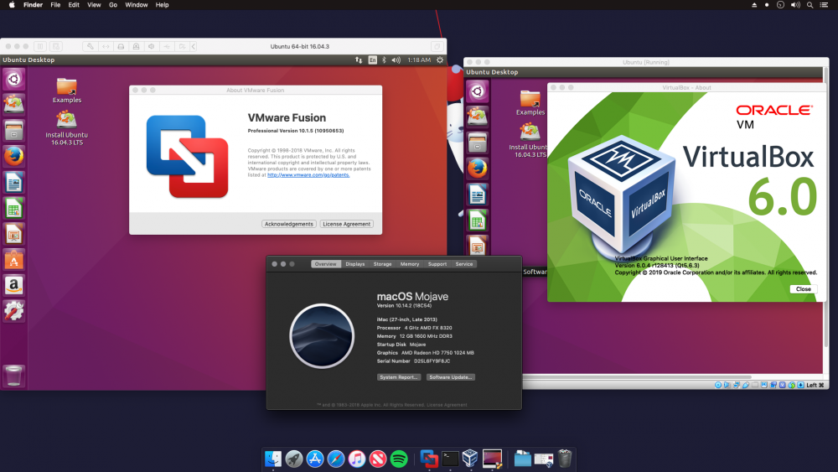
Task: Click VMware toolbar sound speaker icon
Action: coord(151,46)
